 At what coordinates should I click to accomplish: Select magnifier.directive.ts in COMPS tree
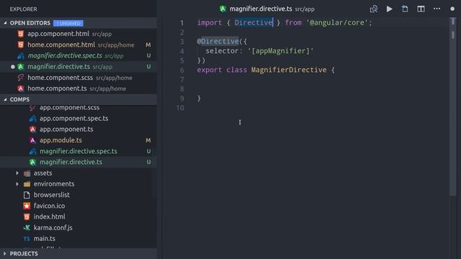click(79, 162)
